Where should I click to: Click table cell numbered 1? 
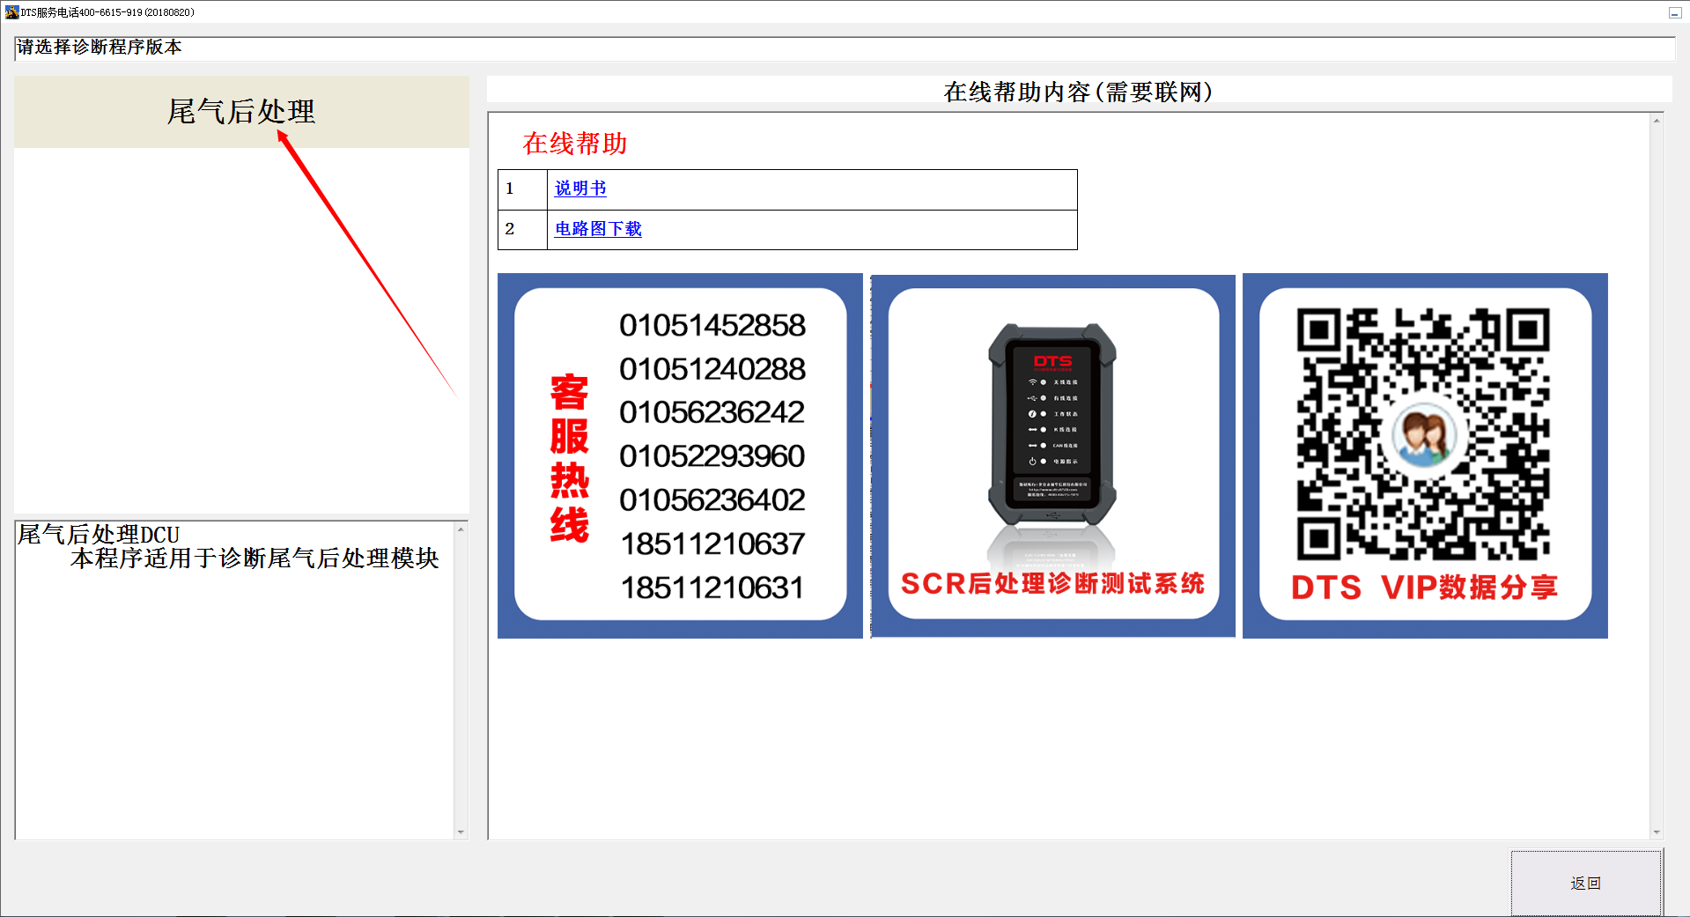(522, 189)
